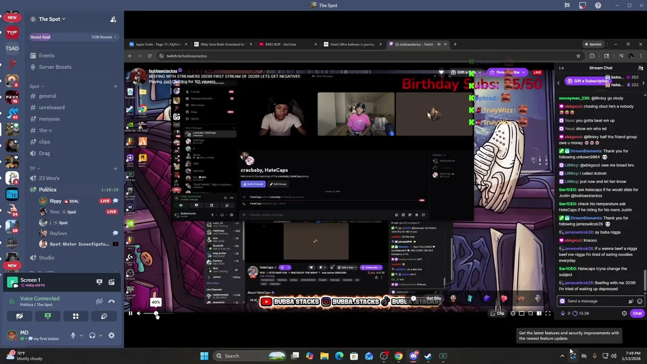This screenshot has height=364, width=647.
Task: Switch to the BINO BOP YouTube tab
Action: click(287, 44)
